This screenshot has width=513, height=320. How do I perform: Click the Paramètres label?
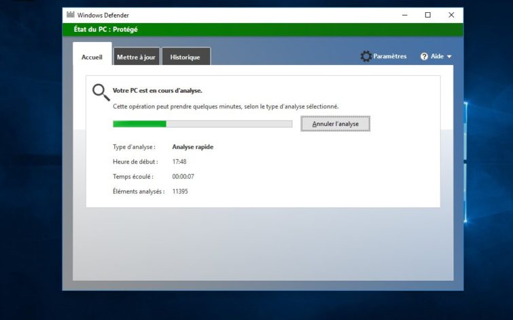(x=389, y=56)
